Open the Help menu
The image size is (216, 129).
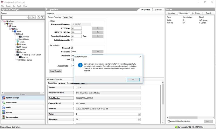[x=25, y=6]
